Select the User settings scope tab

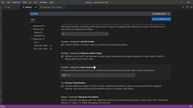tap(33, 19)
